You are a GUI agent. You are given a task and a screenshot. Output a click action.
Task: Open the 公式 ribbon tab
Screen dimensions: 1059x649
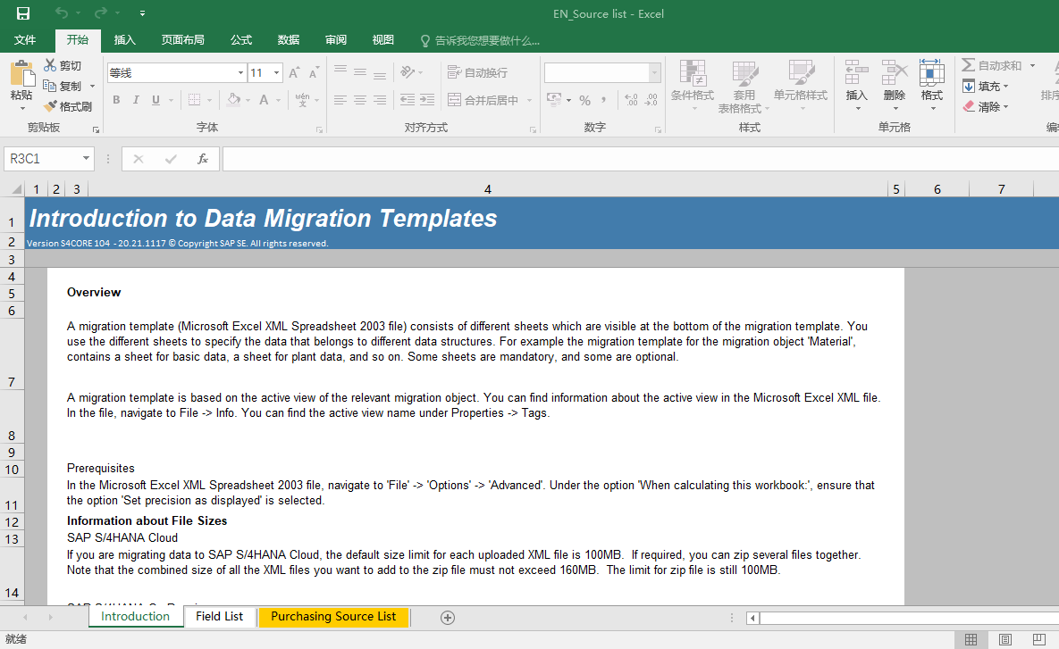241,40
